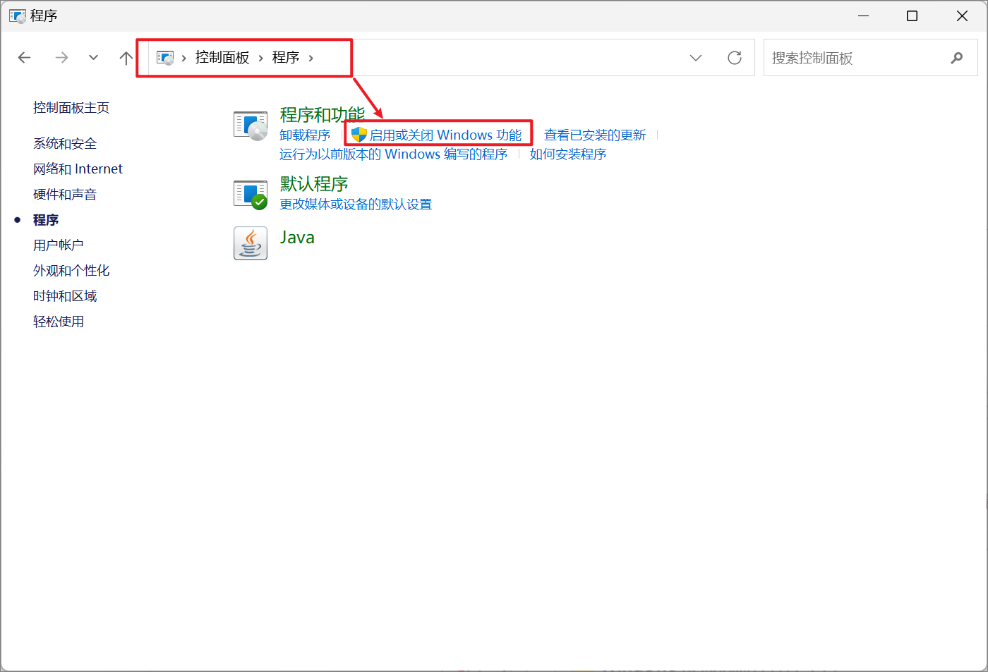
Task: Open 外观和个性化 category
Action: [x=71, y=271]
